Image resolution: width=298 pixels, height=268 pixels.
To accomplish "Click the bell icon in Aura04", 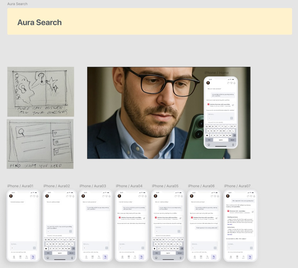I will (146, 196).
